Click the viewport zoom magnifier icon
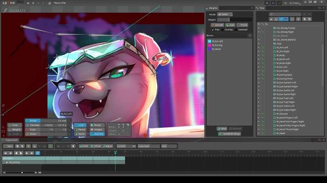 point(3,127)
